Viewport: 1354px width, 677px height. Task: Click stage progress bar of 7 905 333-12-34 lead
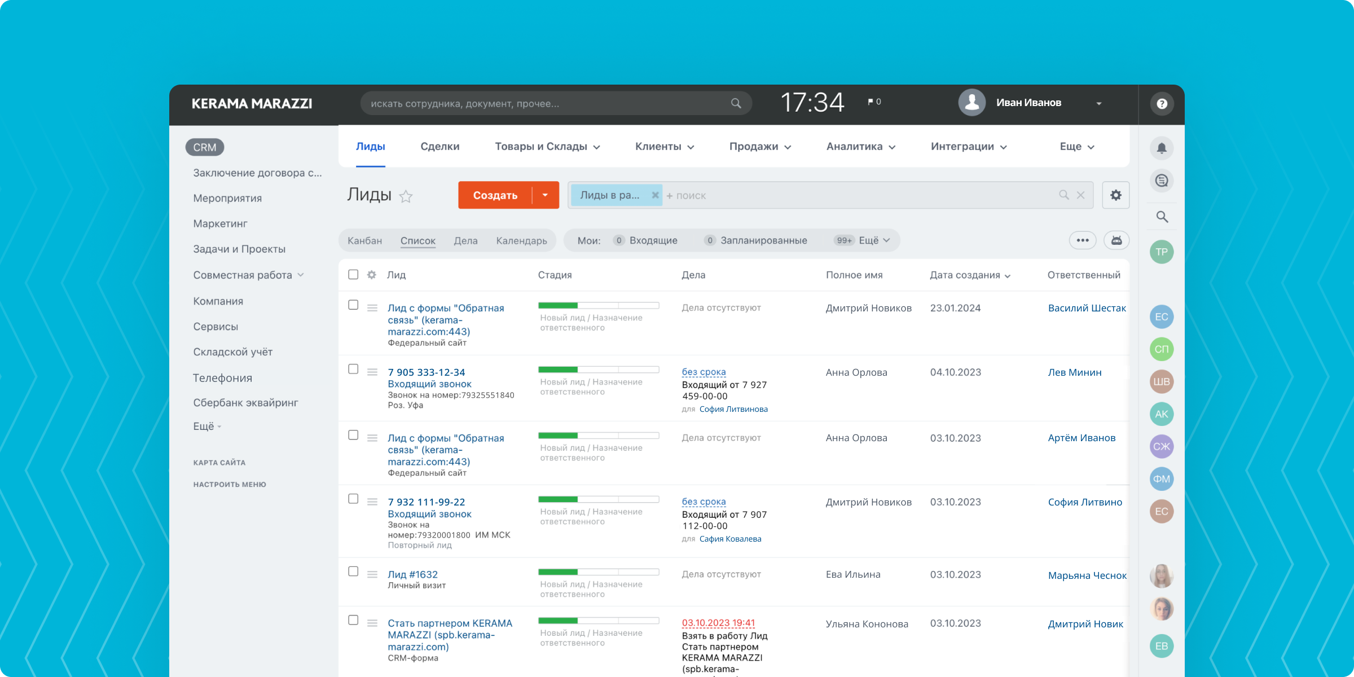(599, 370)
